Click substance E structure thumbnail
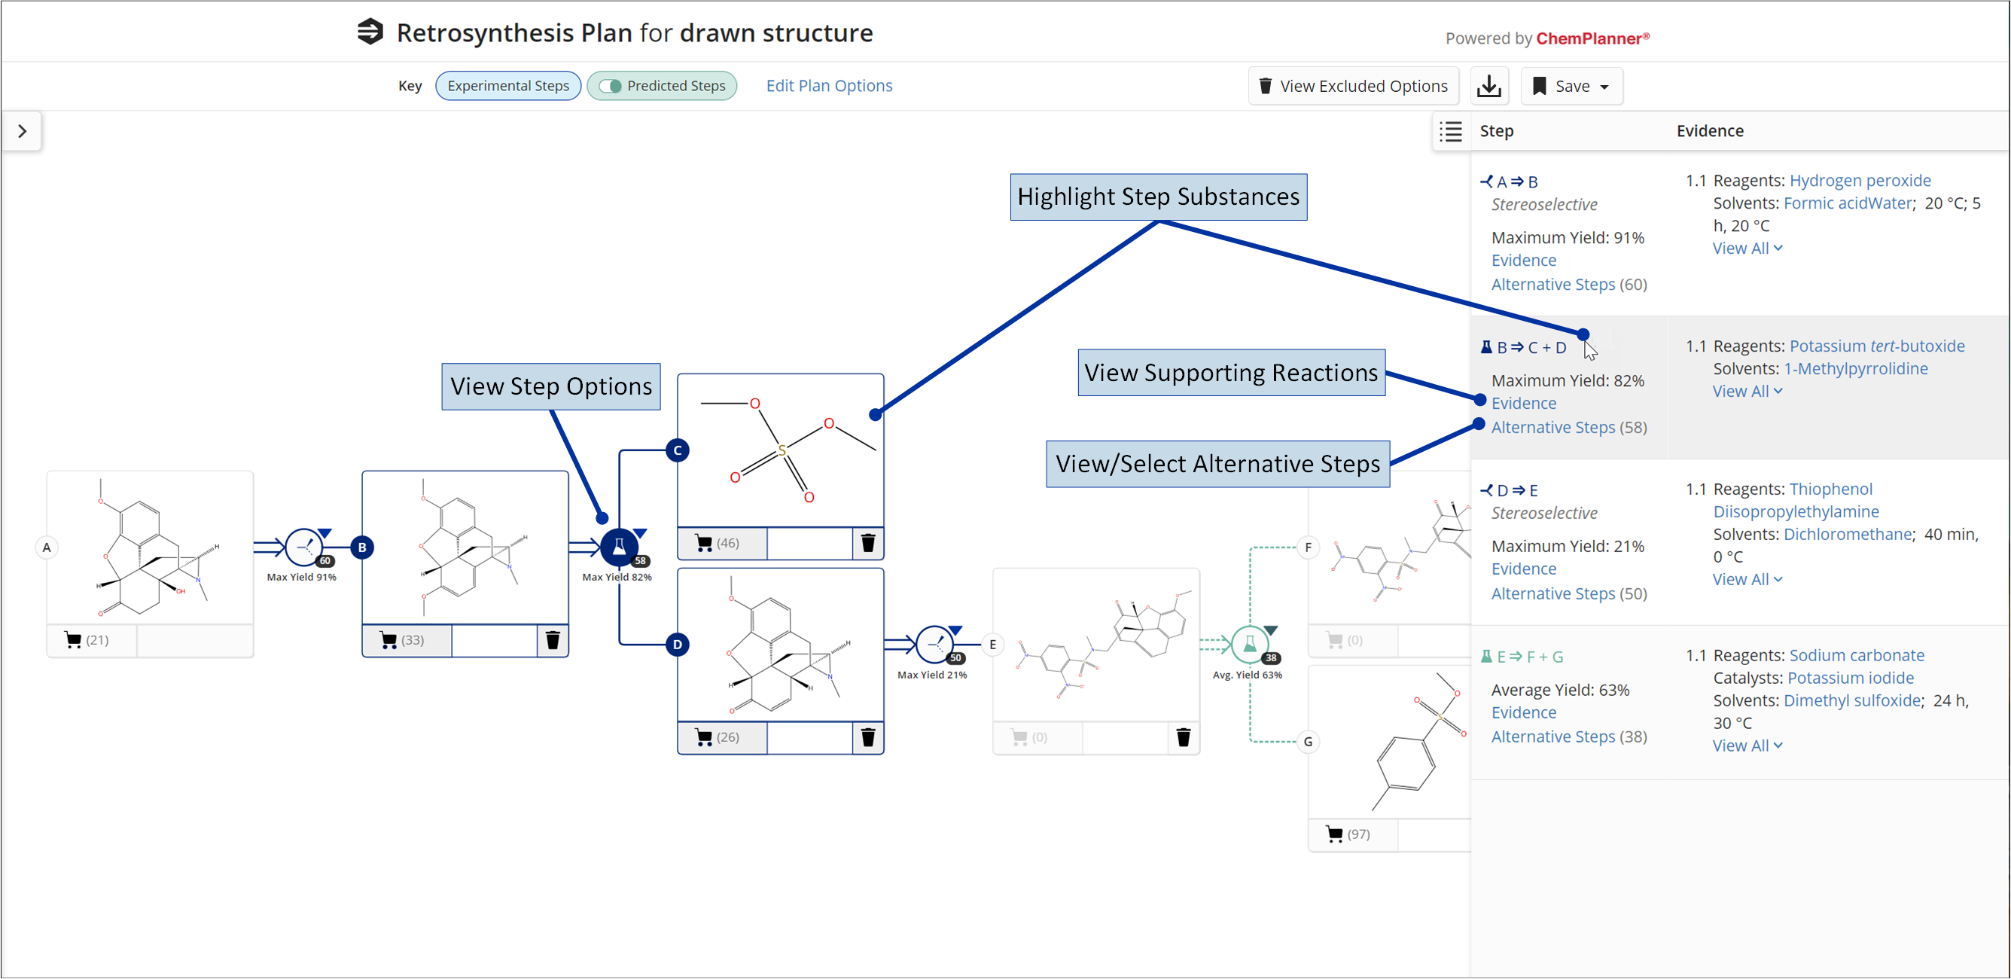Viewport: 2011px width, 979px height. click(1096, 645)
